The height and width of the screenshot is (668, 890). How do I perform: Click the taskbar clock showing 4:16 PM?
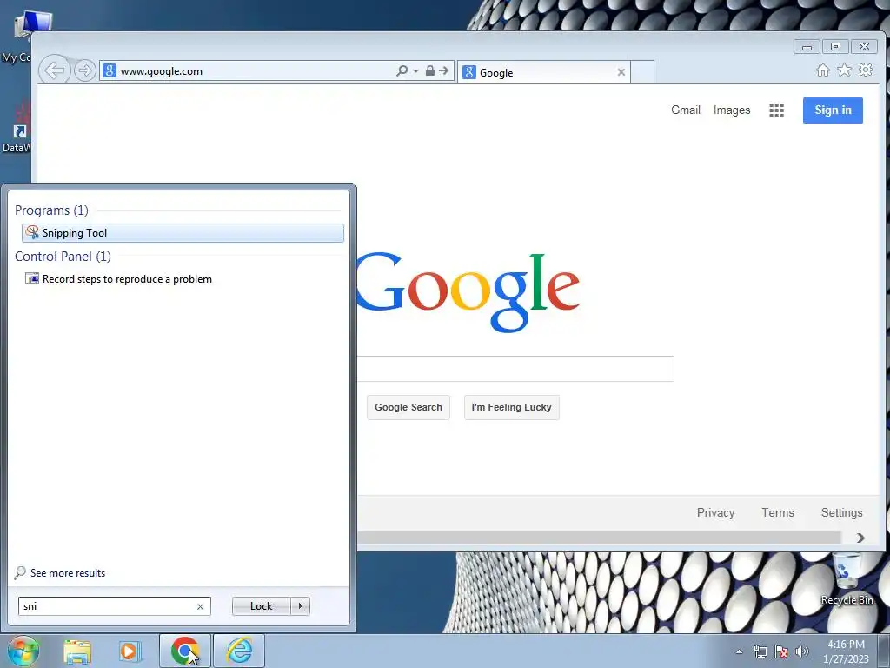pyautogui.click(x=846, y=651)
